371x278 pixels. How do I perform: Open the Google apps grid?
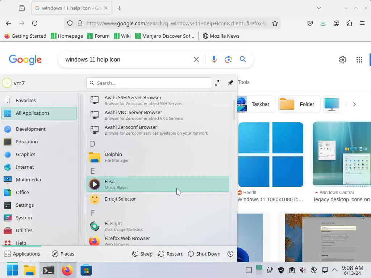tap(359, 60)
